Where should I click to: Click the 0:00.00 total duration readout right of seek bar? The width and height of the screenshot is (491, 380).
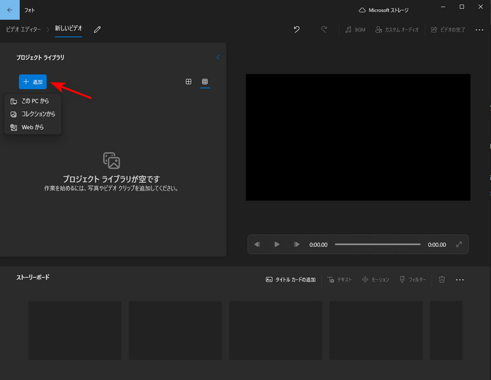(x=437, y=244)
